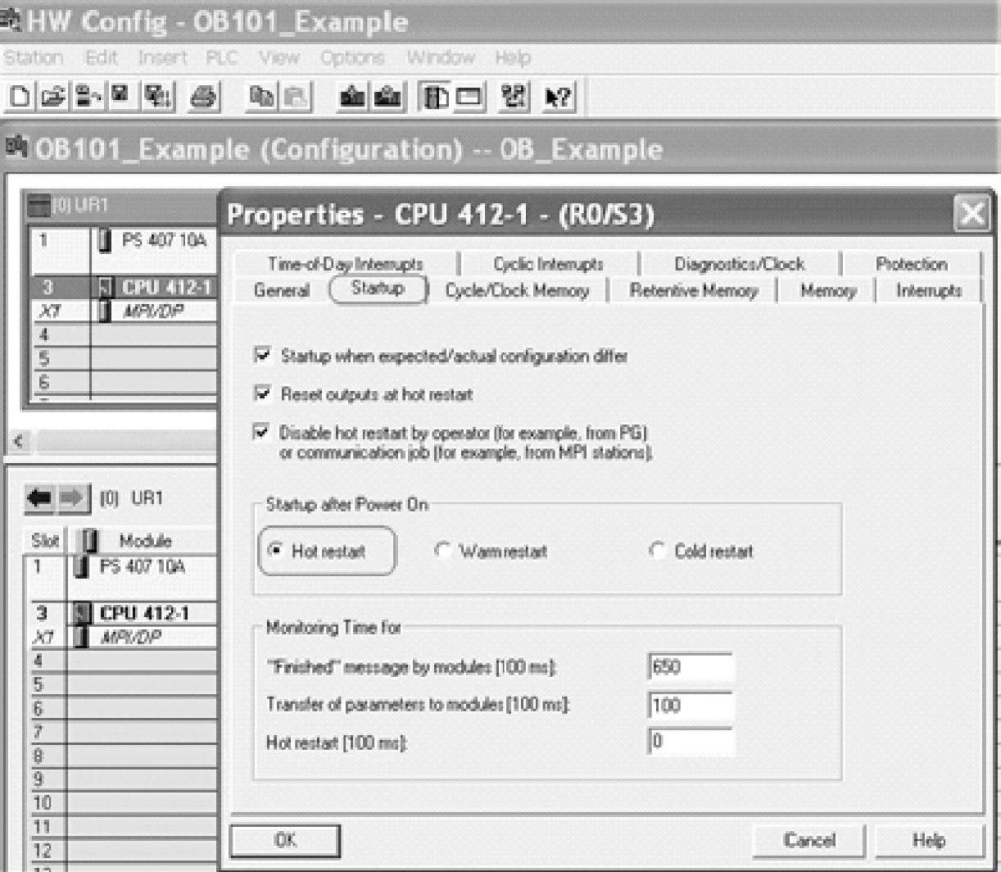Open the Help menu in menu bar

[513, 57]
